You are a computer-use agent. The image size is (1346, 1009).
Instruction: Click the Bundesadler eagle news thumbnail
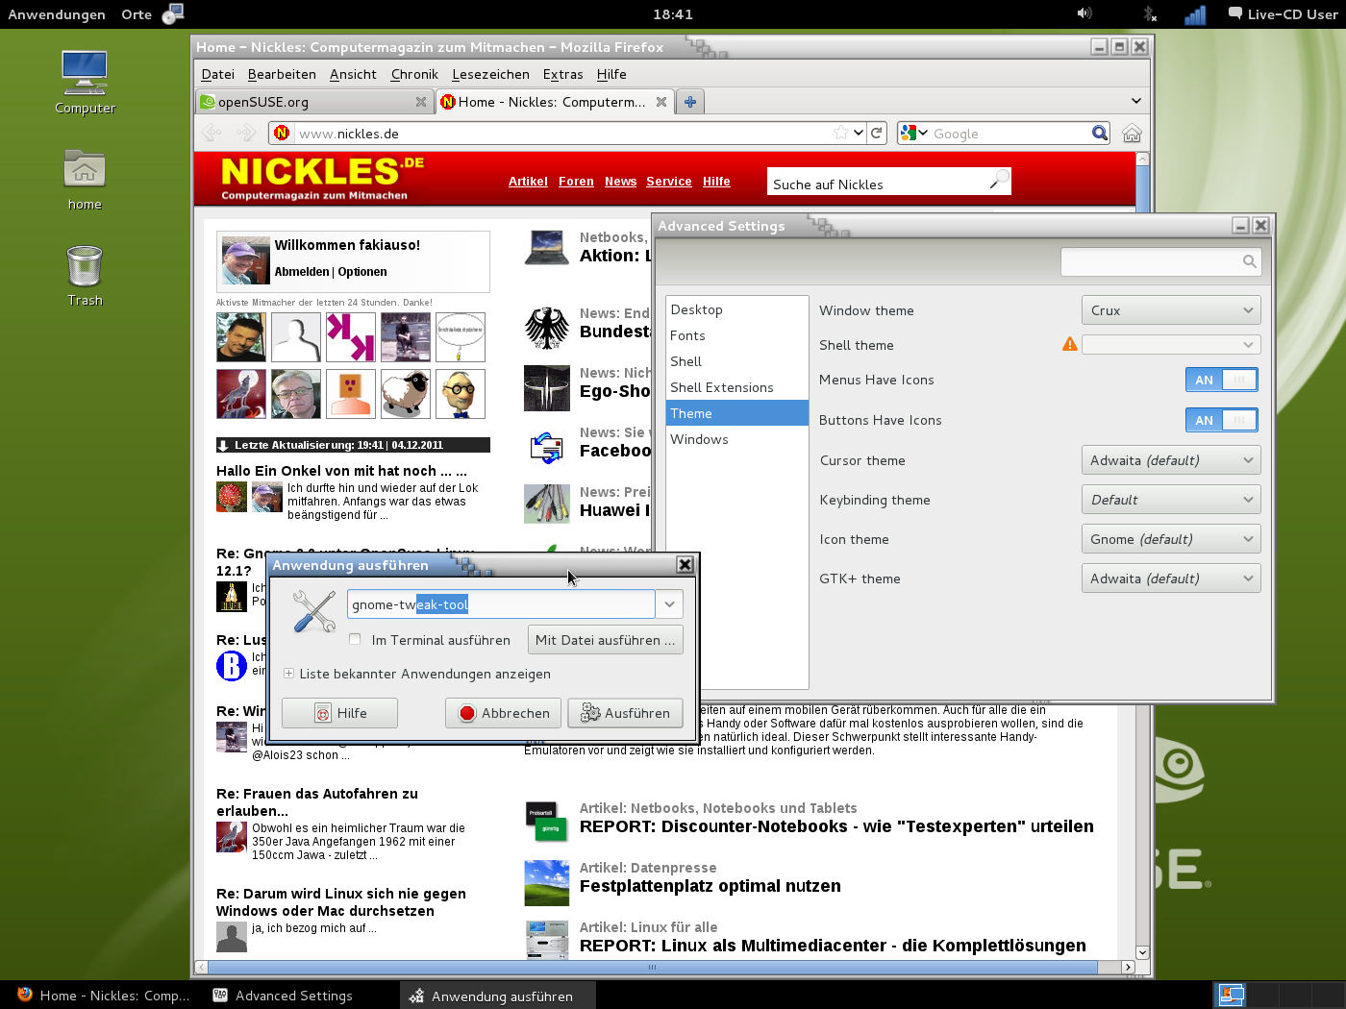tap(547, 328)
